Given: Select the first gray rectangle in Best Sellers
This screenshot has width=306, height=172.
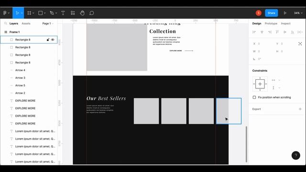Looking at the screenshot, I should point(146,111).
